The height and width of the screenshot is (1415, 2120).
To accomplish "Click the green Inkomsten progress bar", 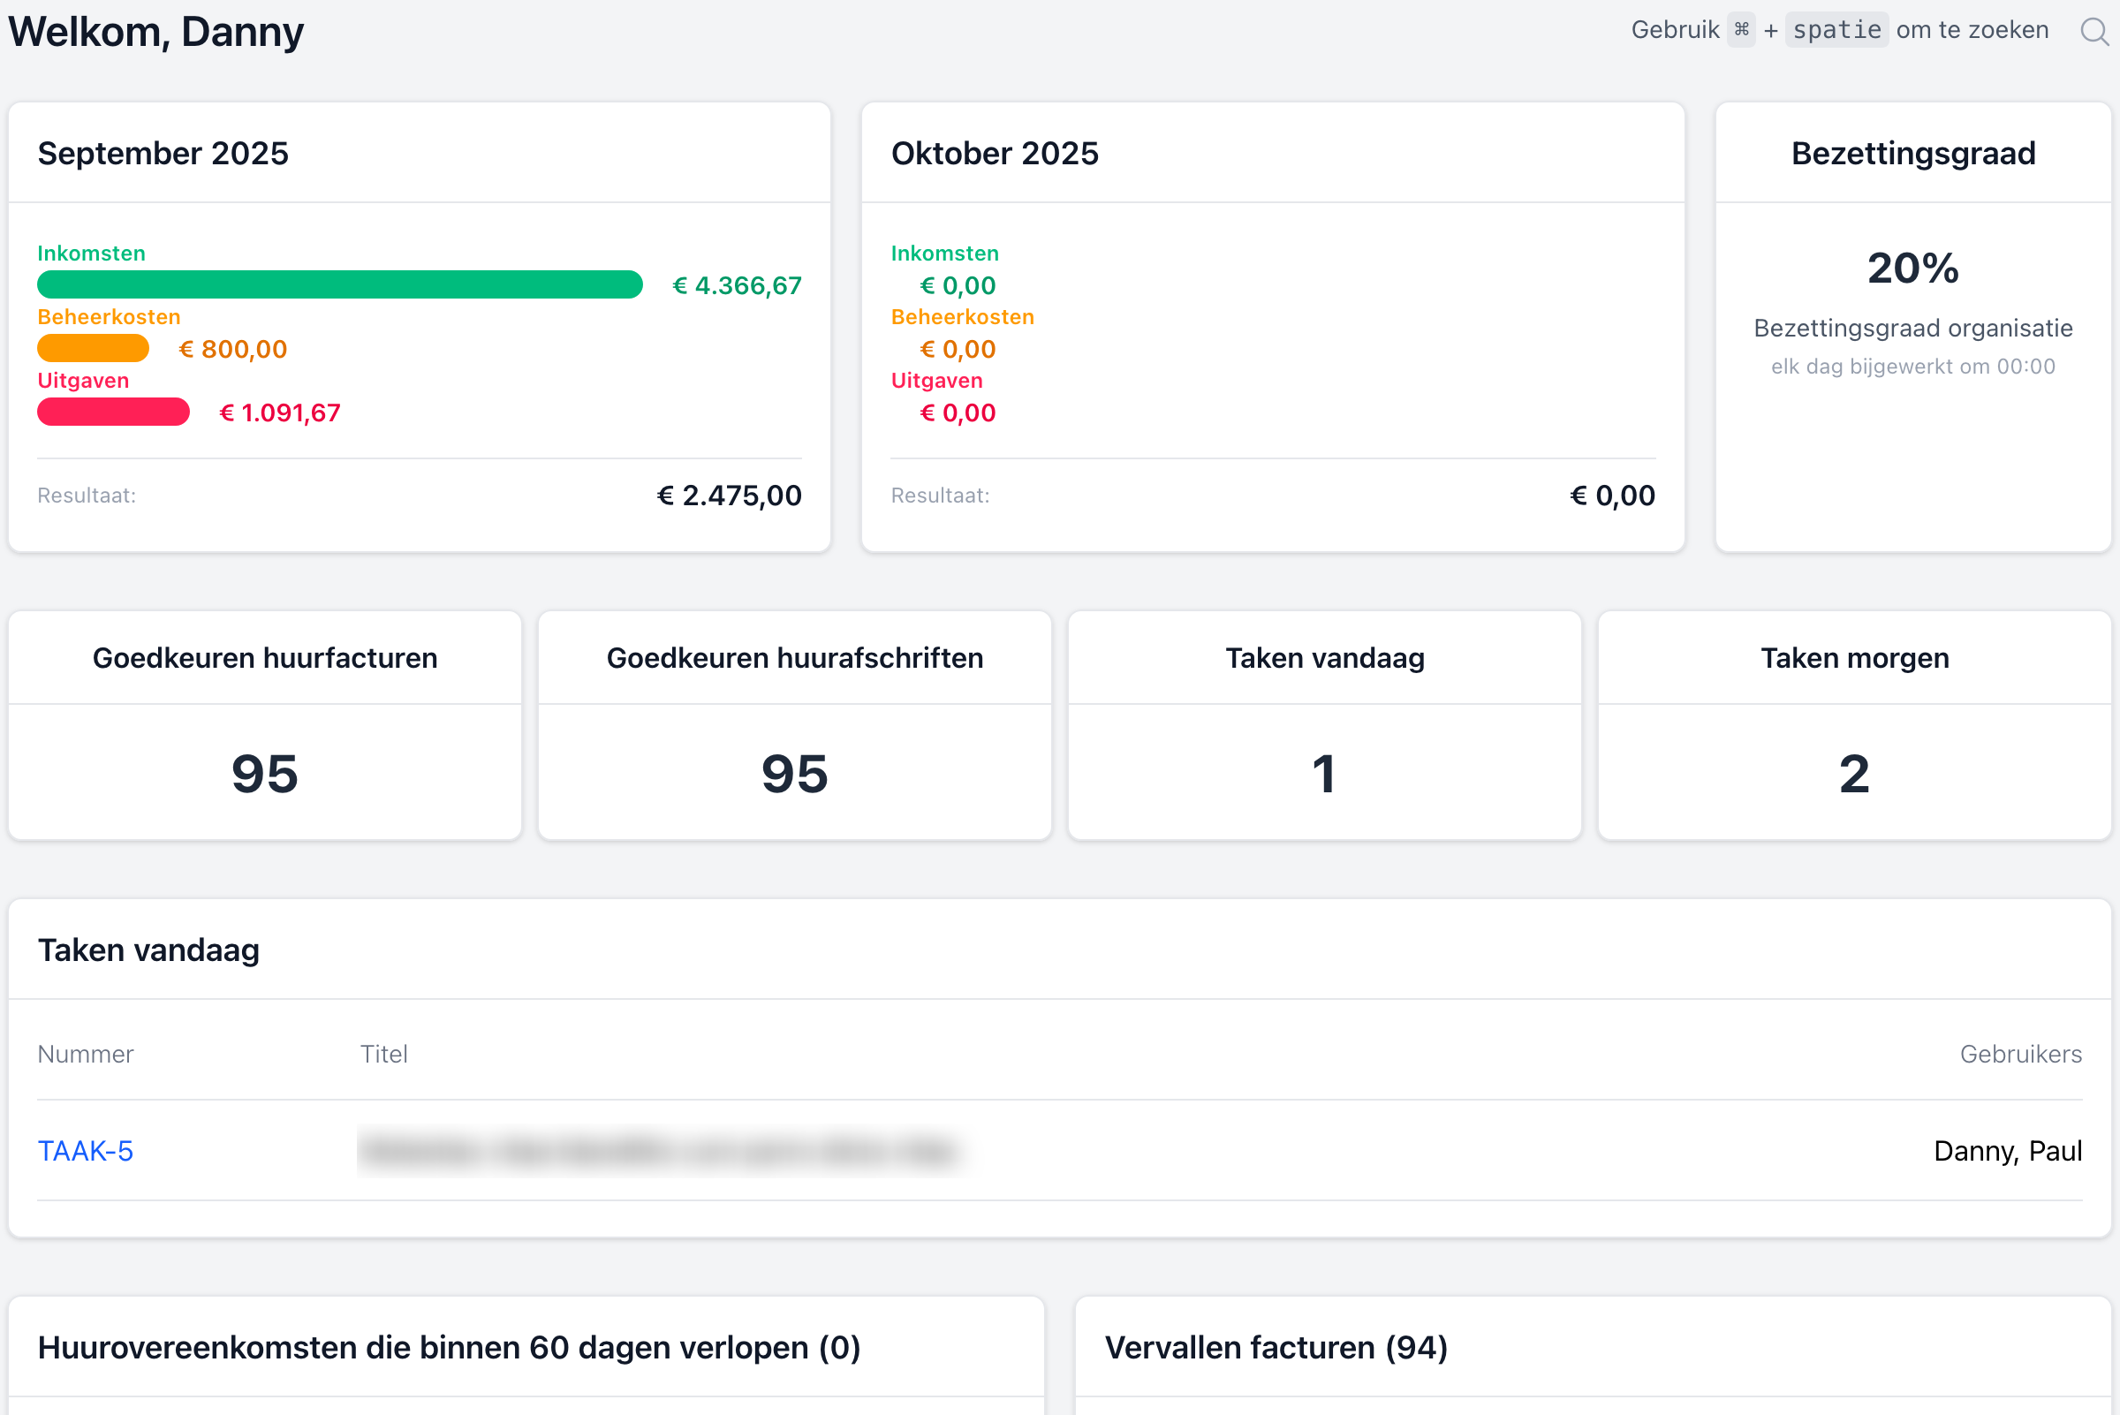I will coord(338,284).
